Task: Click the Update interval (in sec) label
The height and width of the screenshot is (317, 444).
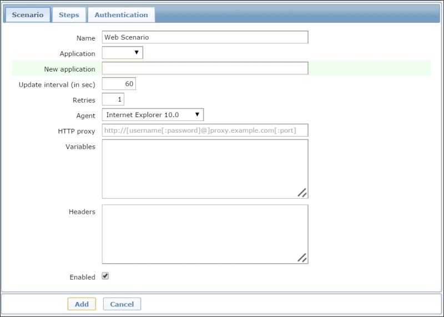Action: click(57, 85)
